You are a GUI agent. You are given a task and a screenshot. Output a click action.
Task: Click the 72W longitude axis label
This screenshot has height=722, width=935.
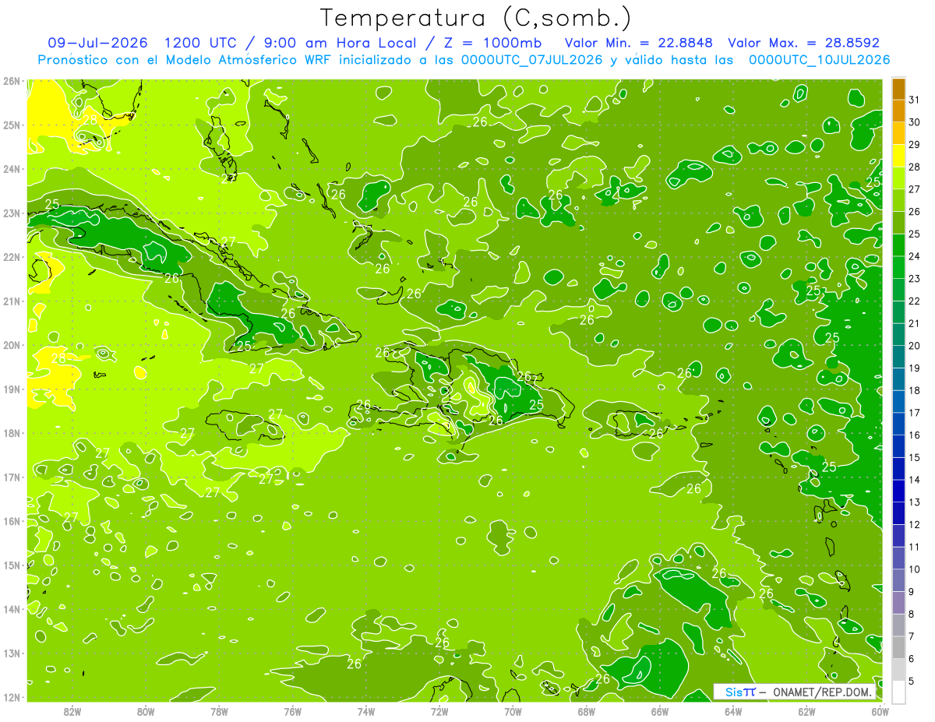click(x=439, y=711)
